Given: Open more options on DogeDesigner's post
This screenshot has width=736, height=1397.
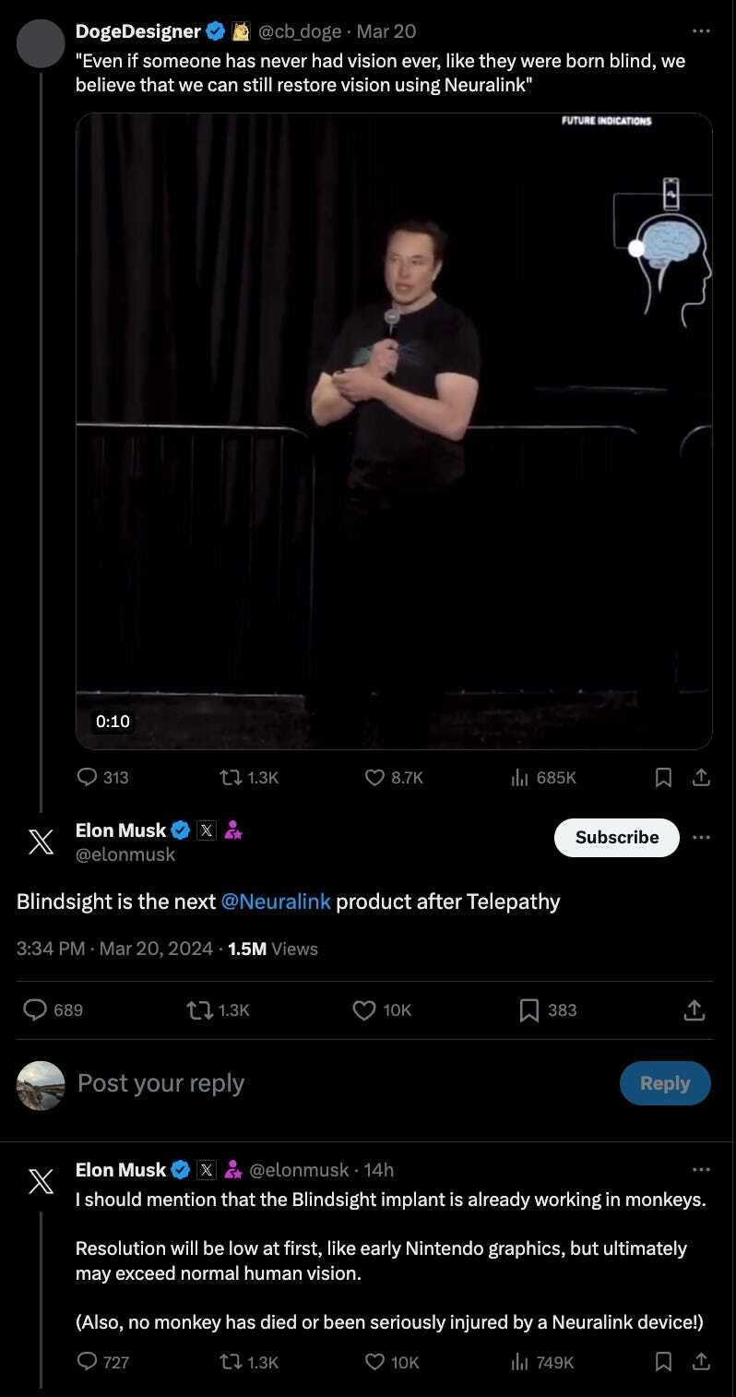Looking at the screenshot, I should tap(701, 31).
